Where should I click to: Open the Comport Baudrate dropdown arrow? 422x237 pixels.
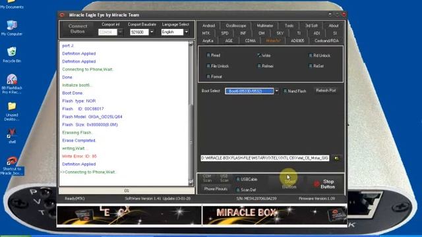[x=152, y=32]
